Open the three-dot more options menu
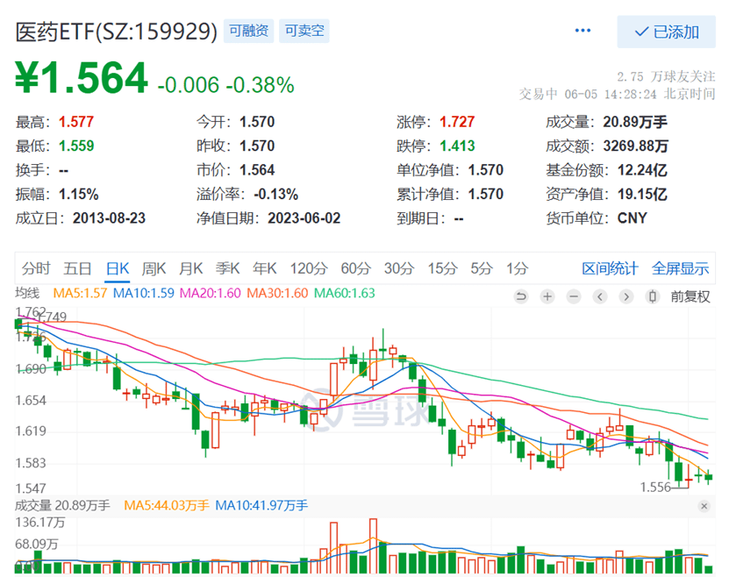 (582, 31)
